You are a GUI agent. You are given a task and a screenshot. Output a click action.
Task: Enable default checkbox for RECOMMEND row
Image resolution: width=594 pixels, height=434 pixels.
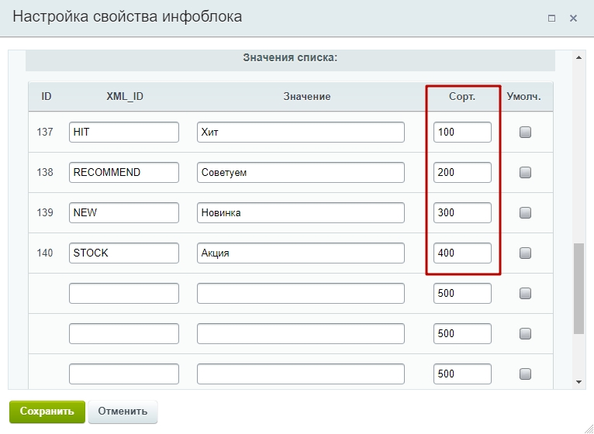pyautogui.click(x=525, y=173)
